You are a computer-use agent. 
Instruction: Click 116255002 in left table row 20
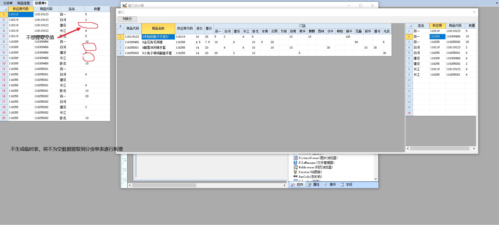(42, 118)
